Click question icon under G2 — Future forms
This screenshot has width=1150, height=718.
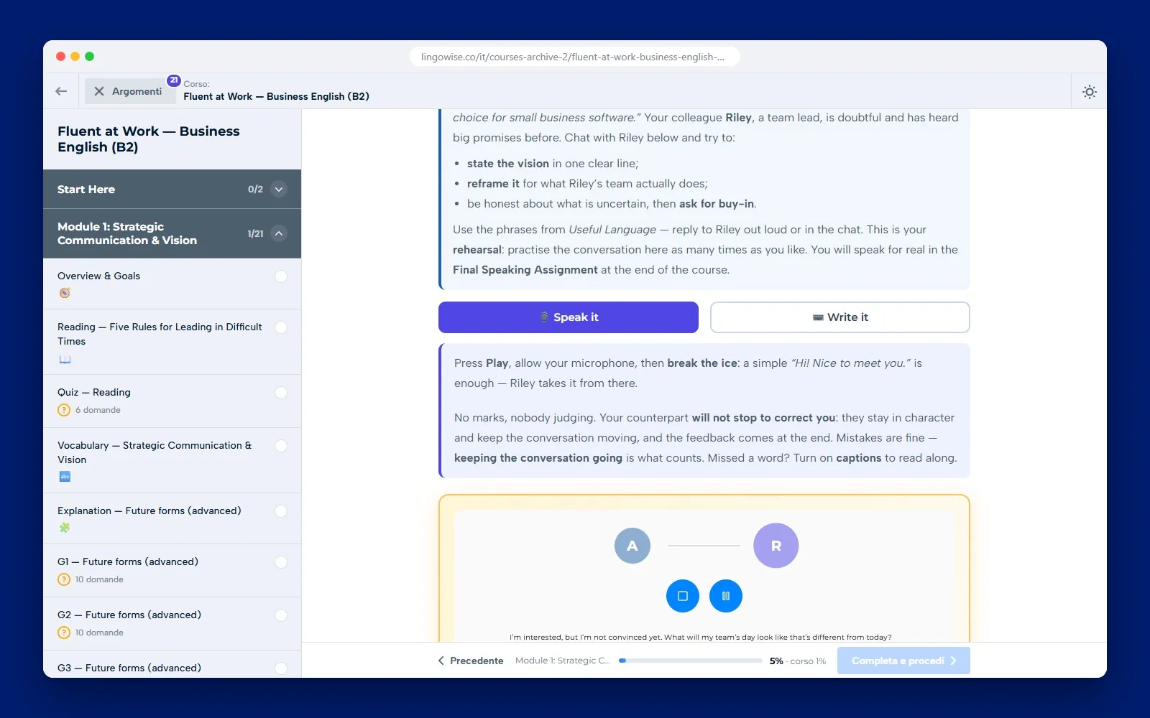pyautogui.click(x=64, y=633)
